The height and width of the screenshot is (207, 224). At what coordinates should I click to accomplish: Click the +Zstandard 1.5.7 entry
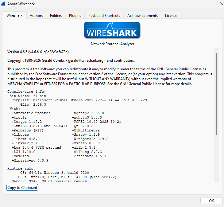click(x=89, y=156)
